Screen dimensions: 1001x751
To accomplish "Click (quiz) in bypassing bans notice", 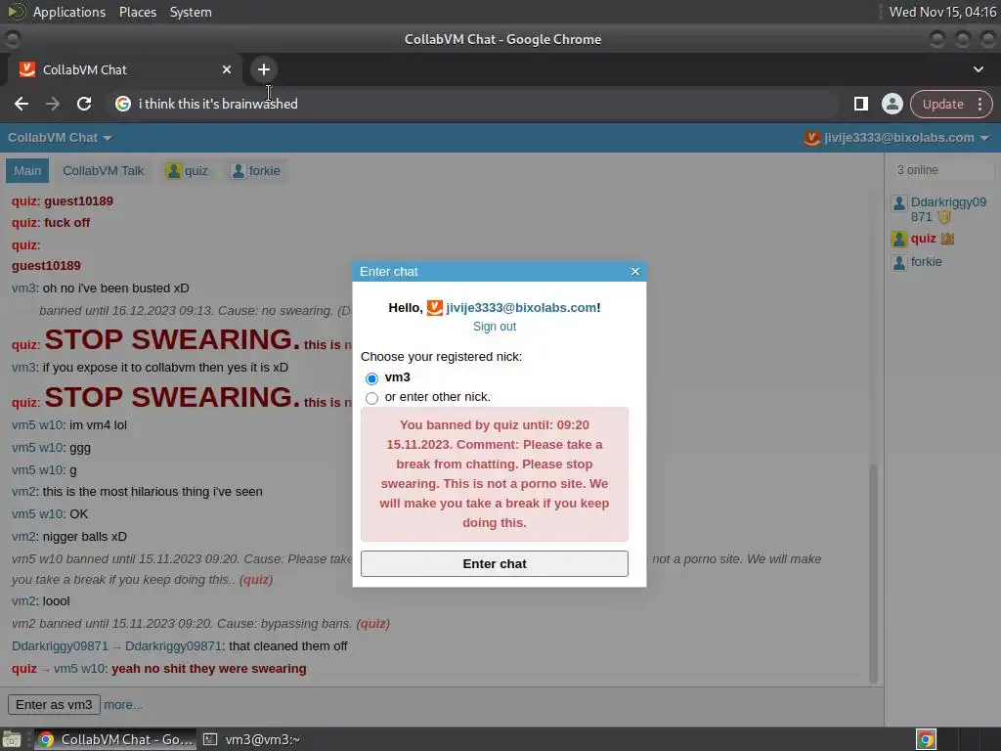I will [372, 623].
